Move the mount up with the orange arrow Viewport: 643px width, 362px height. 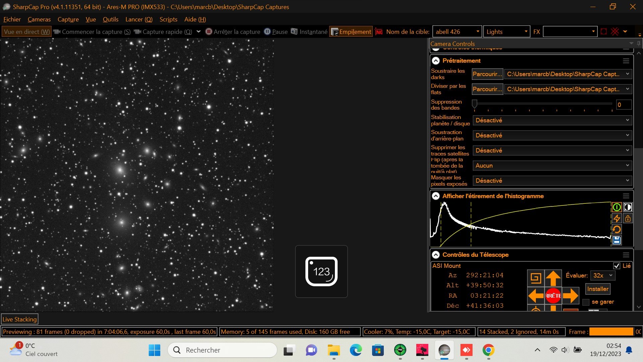[553, 278]
